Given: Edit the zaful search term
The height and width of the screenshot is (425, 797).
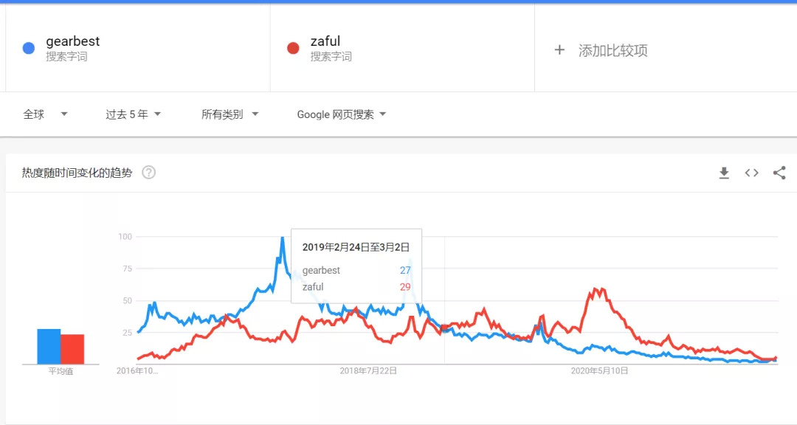Looking at the screenshot, I should (325, 42).
